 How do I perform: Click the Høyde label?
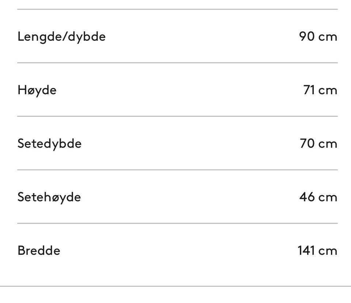pyautogui.click(x=37, y=90)
